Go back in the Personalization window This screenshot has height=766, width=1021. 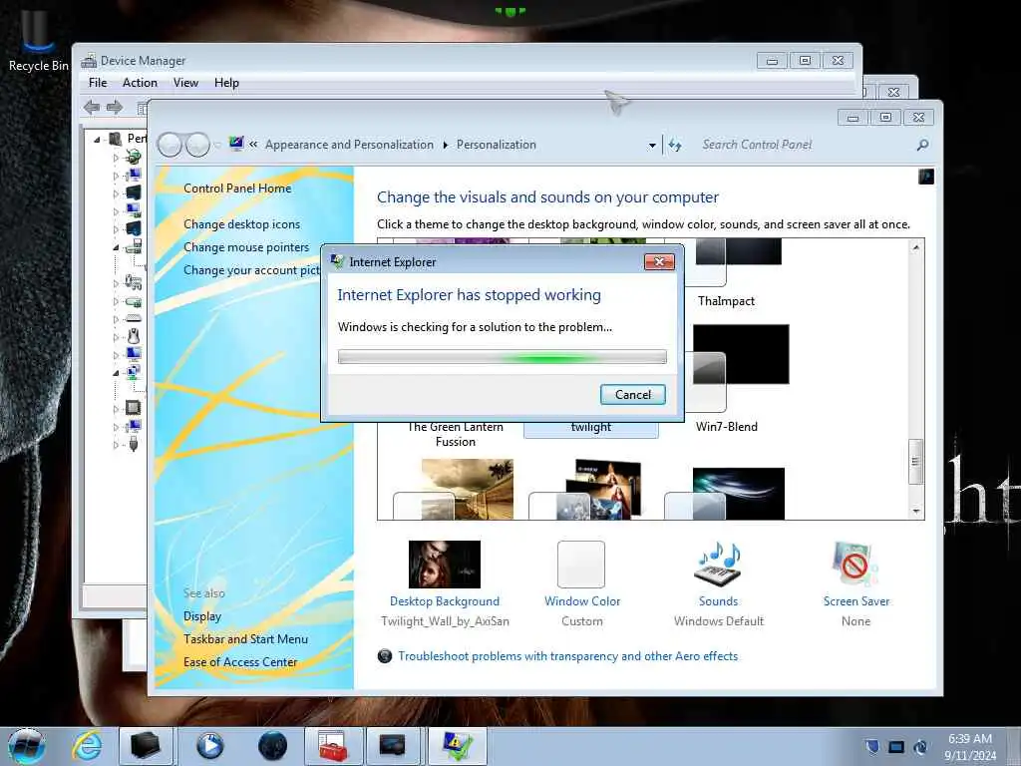coord(170,145)
